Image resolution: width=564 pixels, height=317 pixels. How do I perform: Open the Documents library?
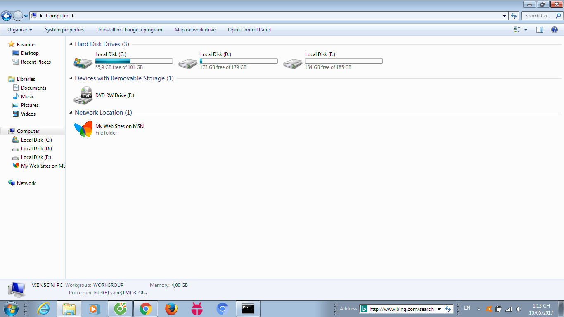click(x=33, y=88)
